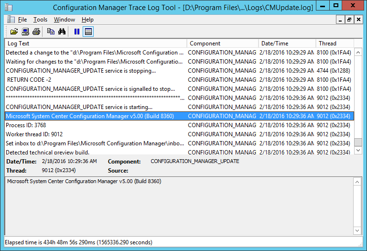Click the Pause logging icon
The width and height of the screenshot is (367, 251).
77,32
